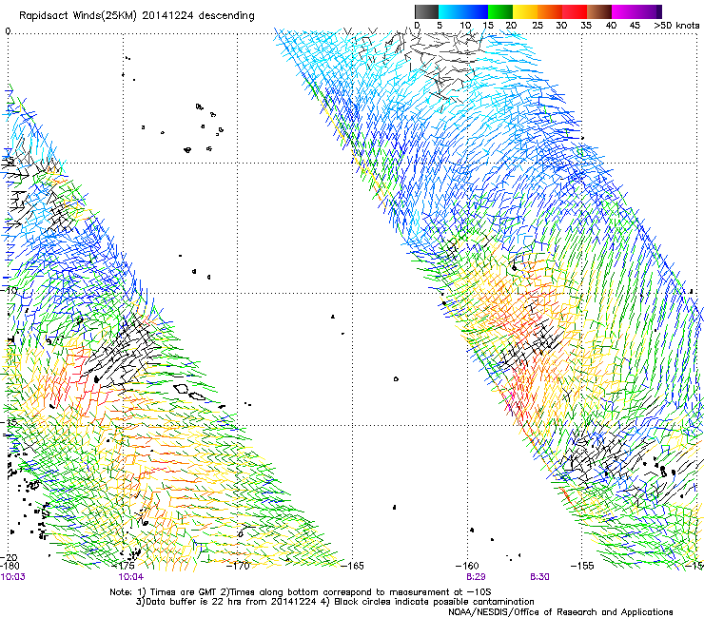Click longitude label '-160' on the bottom axis

467,566
